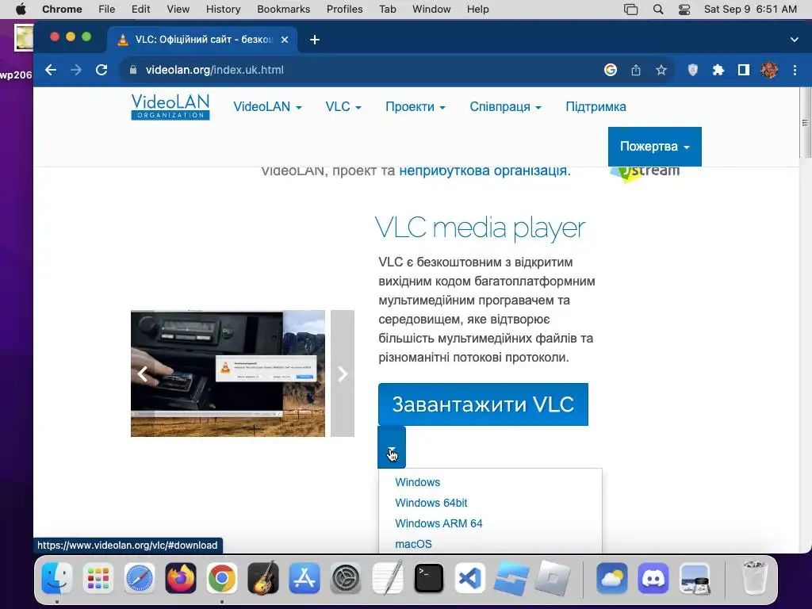Open Finder from the Dock

pos(57,578)
